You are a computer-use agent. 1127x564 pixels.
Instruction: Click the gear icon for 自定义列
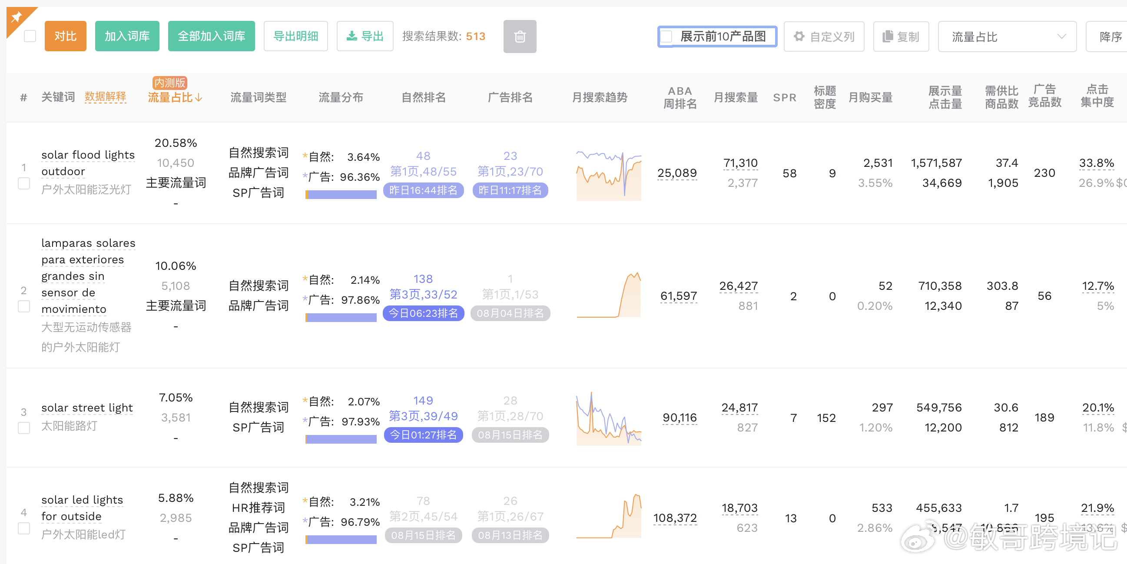coord(799,36)
